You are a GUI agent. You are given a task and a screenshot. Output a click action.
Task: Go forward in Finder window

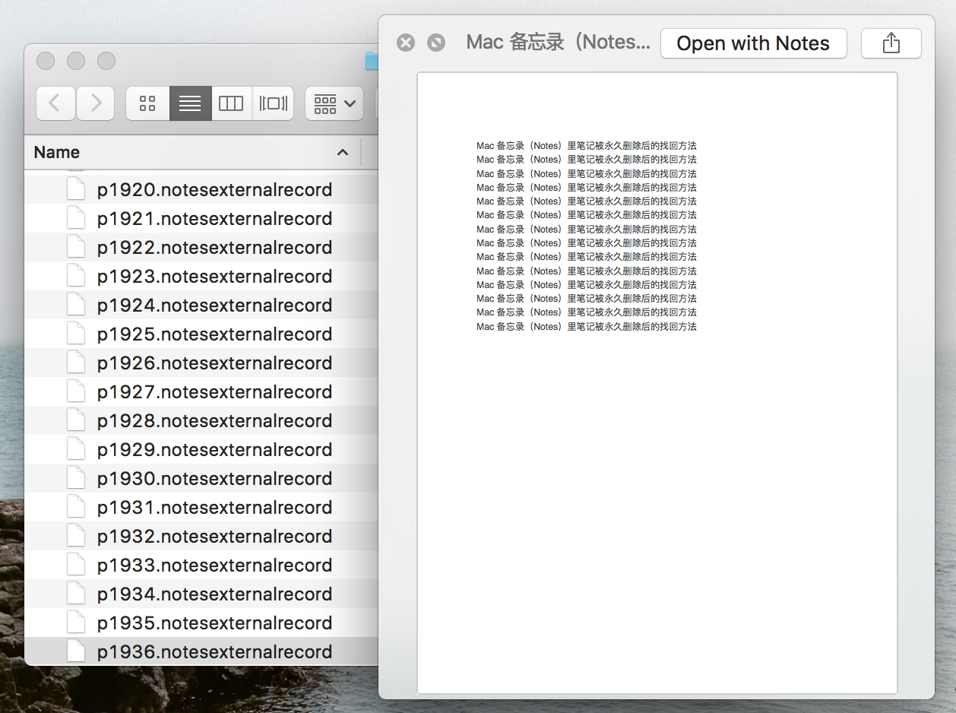[x=95, y=103]
